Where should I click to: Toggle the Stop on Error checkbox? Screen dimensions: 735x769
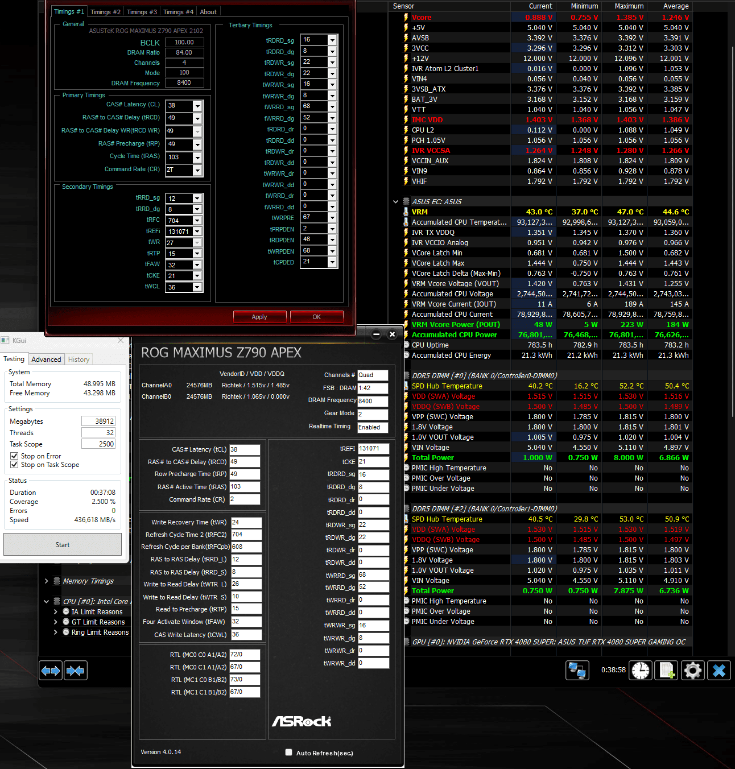coord(14,456)
